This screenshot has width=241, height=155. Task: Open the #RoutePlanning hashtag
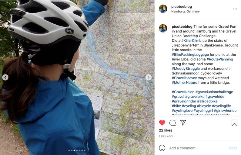(x=220, y=59)
